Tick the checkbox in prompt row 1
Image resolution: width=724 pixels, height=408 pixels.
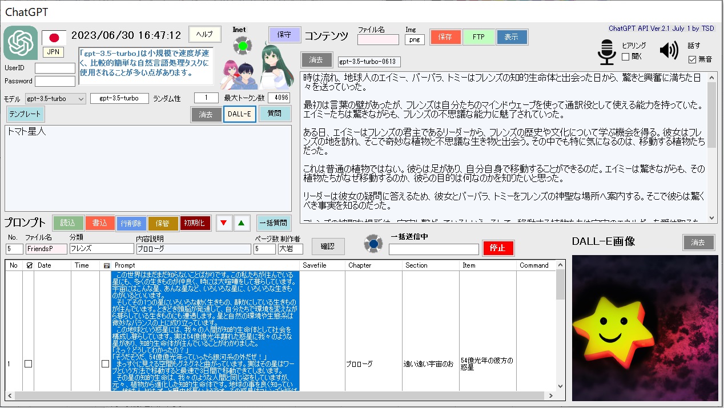pos(28,363)
